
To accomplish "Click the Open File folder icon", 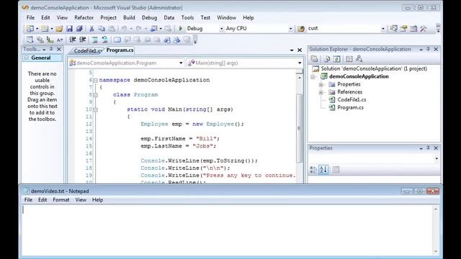I will coord(59,29).
